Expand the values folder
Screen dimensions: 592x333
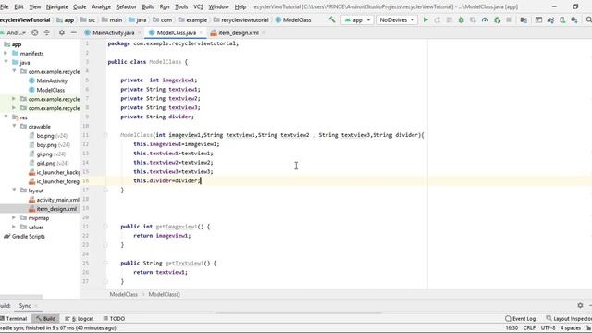pos(15,227)
